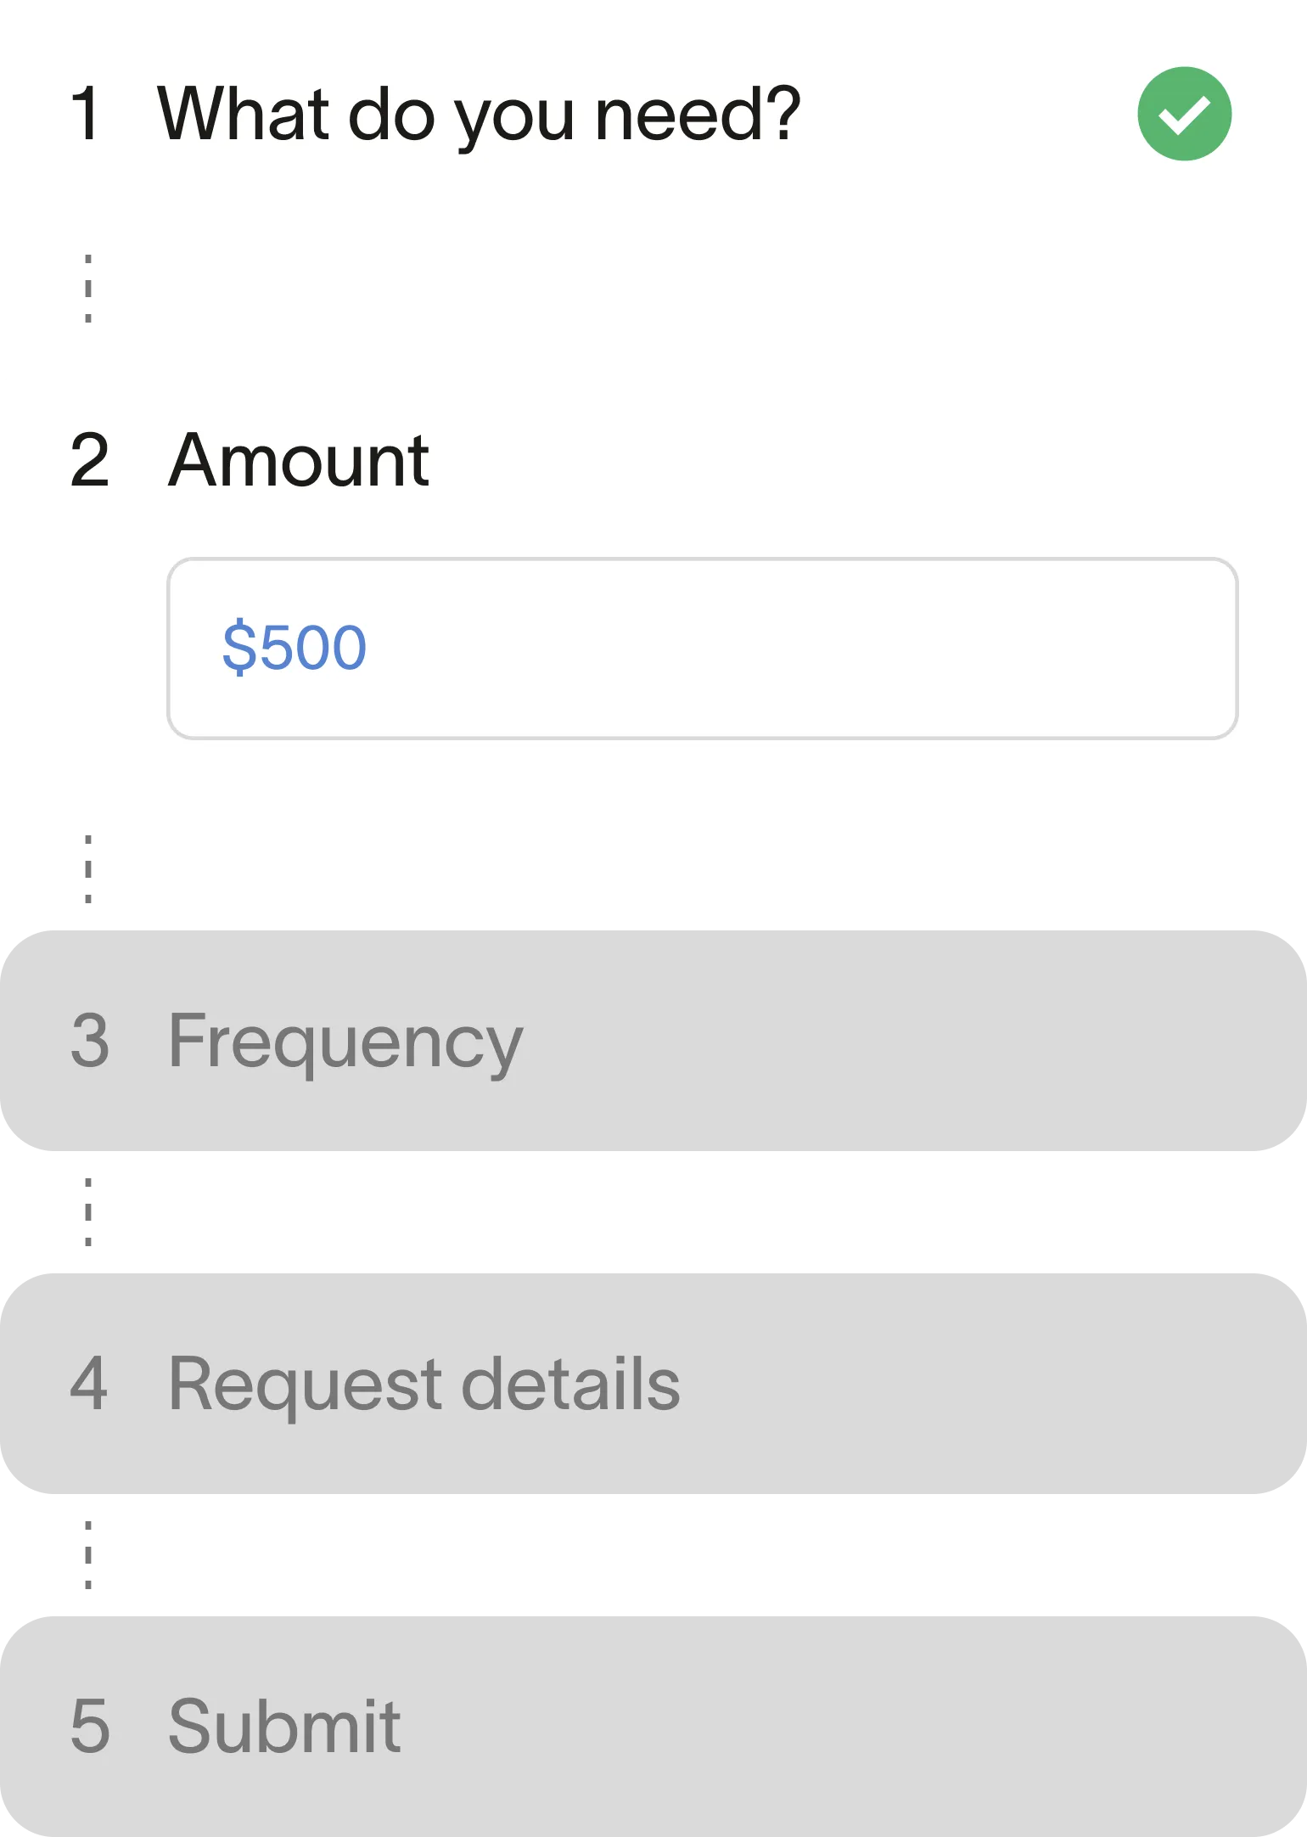The image size is (1307, 1837).
Task: Click the dotted connector above Frequency
Action: 87,869
